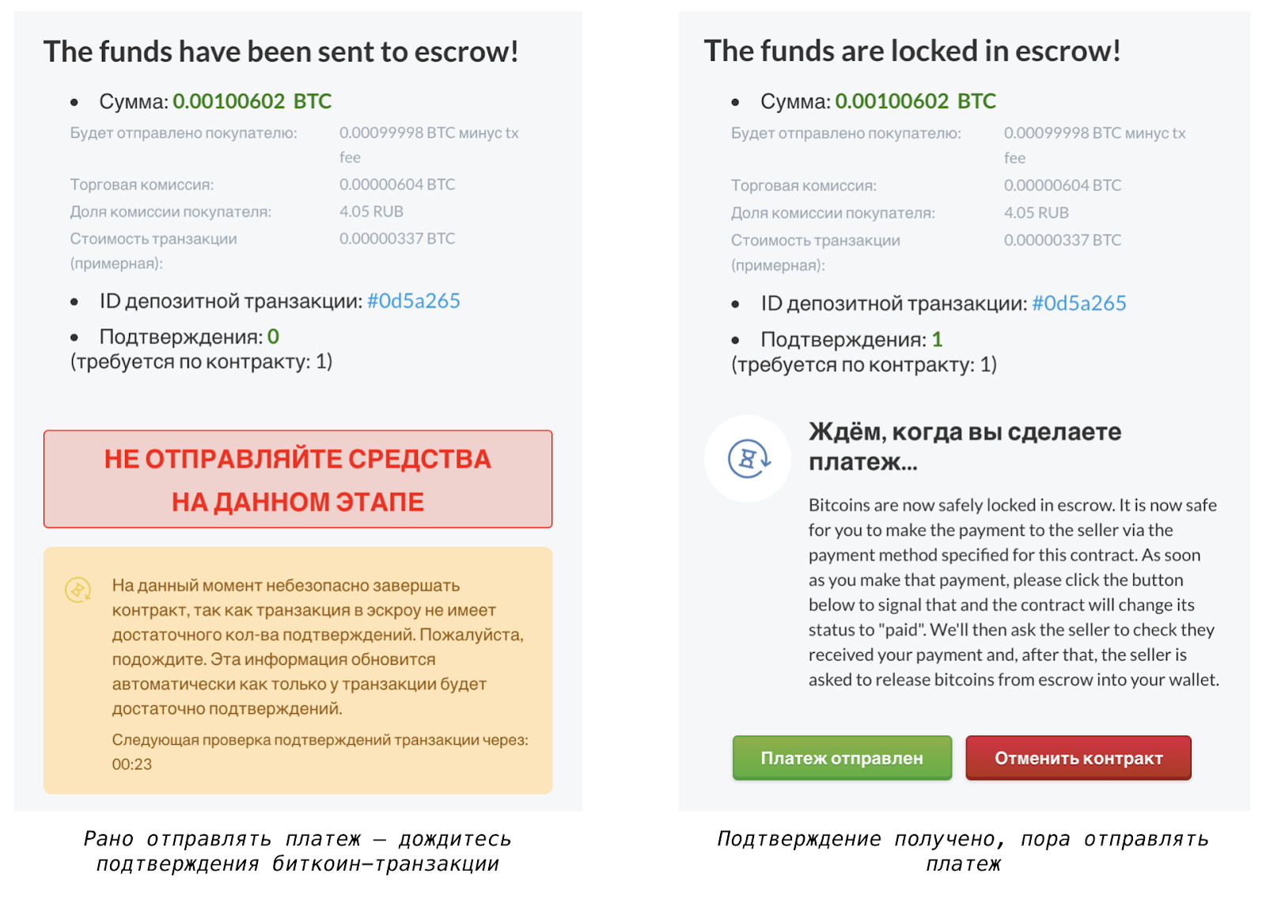
Task: Click the "Ждём, когда вы сделаете платеж..." heading
Action: 964,446
